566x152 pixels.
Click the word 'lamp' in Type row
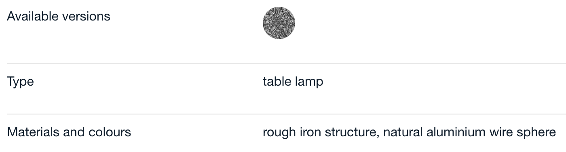click(x=309, y=82)
